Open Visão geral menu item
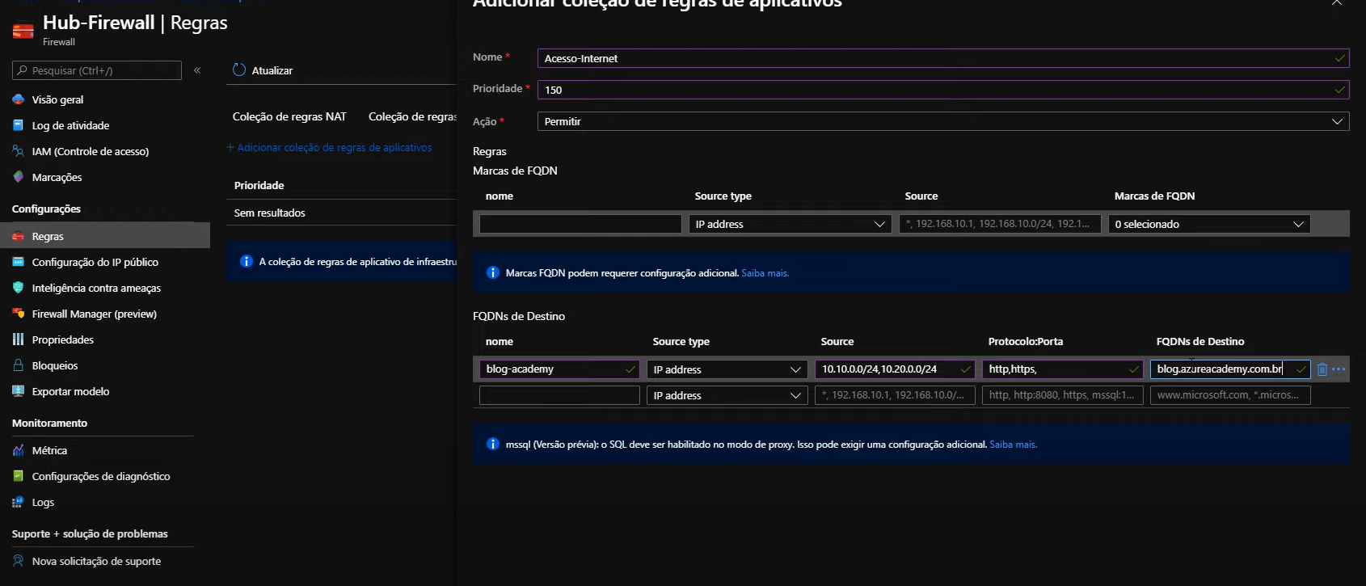 [x=57, y=99]
